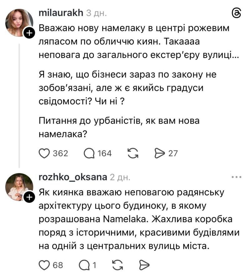This screenshot has height=275, width=250.
Task: View milaurakh's profile picture
Action: click(19, 22)
